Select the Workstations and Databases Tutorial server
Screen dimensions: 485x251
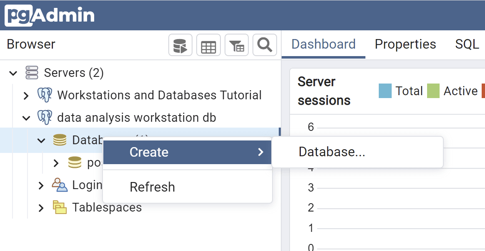pos(159,95)
